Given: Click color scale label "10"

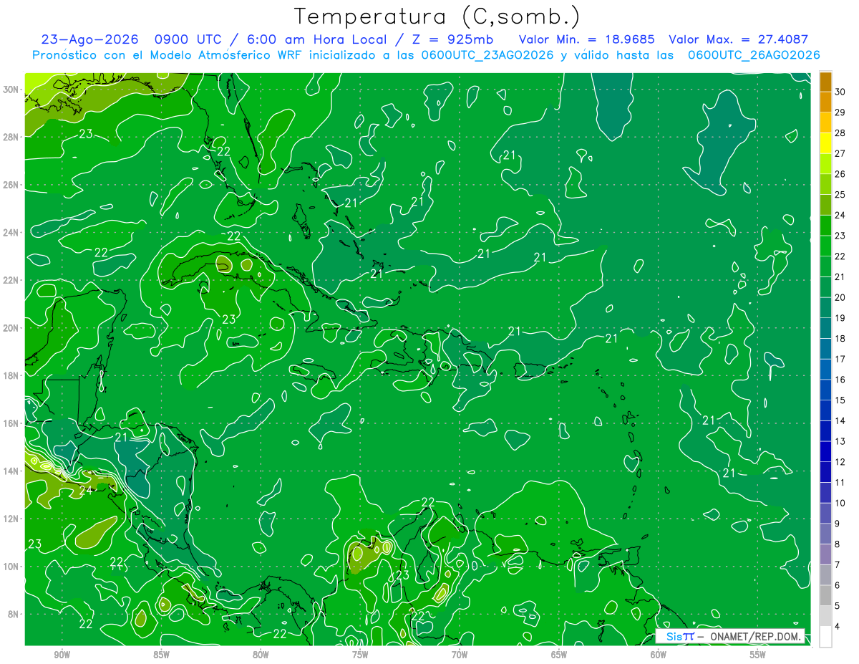Looking at the screenshot, I should coord(840,503).
